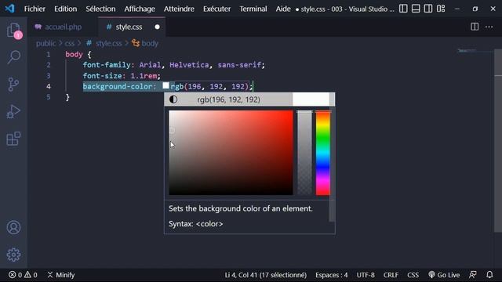
Task: Click the opacity strip in color picker
Action: (304, 153)
